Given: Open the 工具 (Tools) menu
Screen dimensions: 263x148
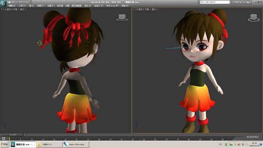Looking at the screenshot, I should [x=22, y=6].
